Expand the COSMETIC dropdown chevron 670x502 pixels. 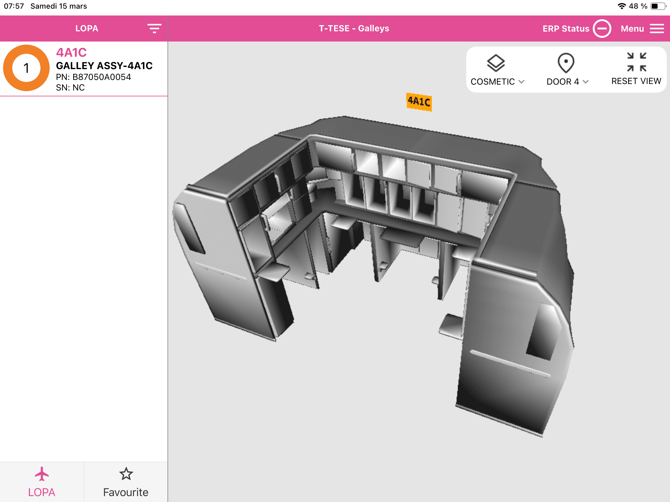(522, 82)
